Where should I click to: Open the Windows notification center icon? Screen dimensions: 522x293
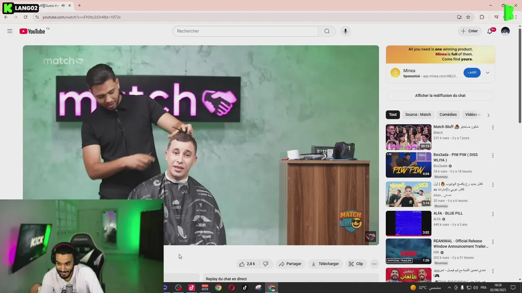coord(513,288)
